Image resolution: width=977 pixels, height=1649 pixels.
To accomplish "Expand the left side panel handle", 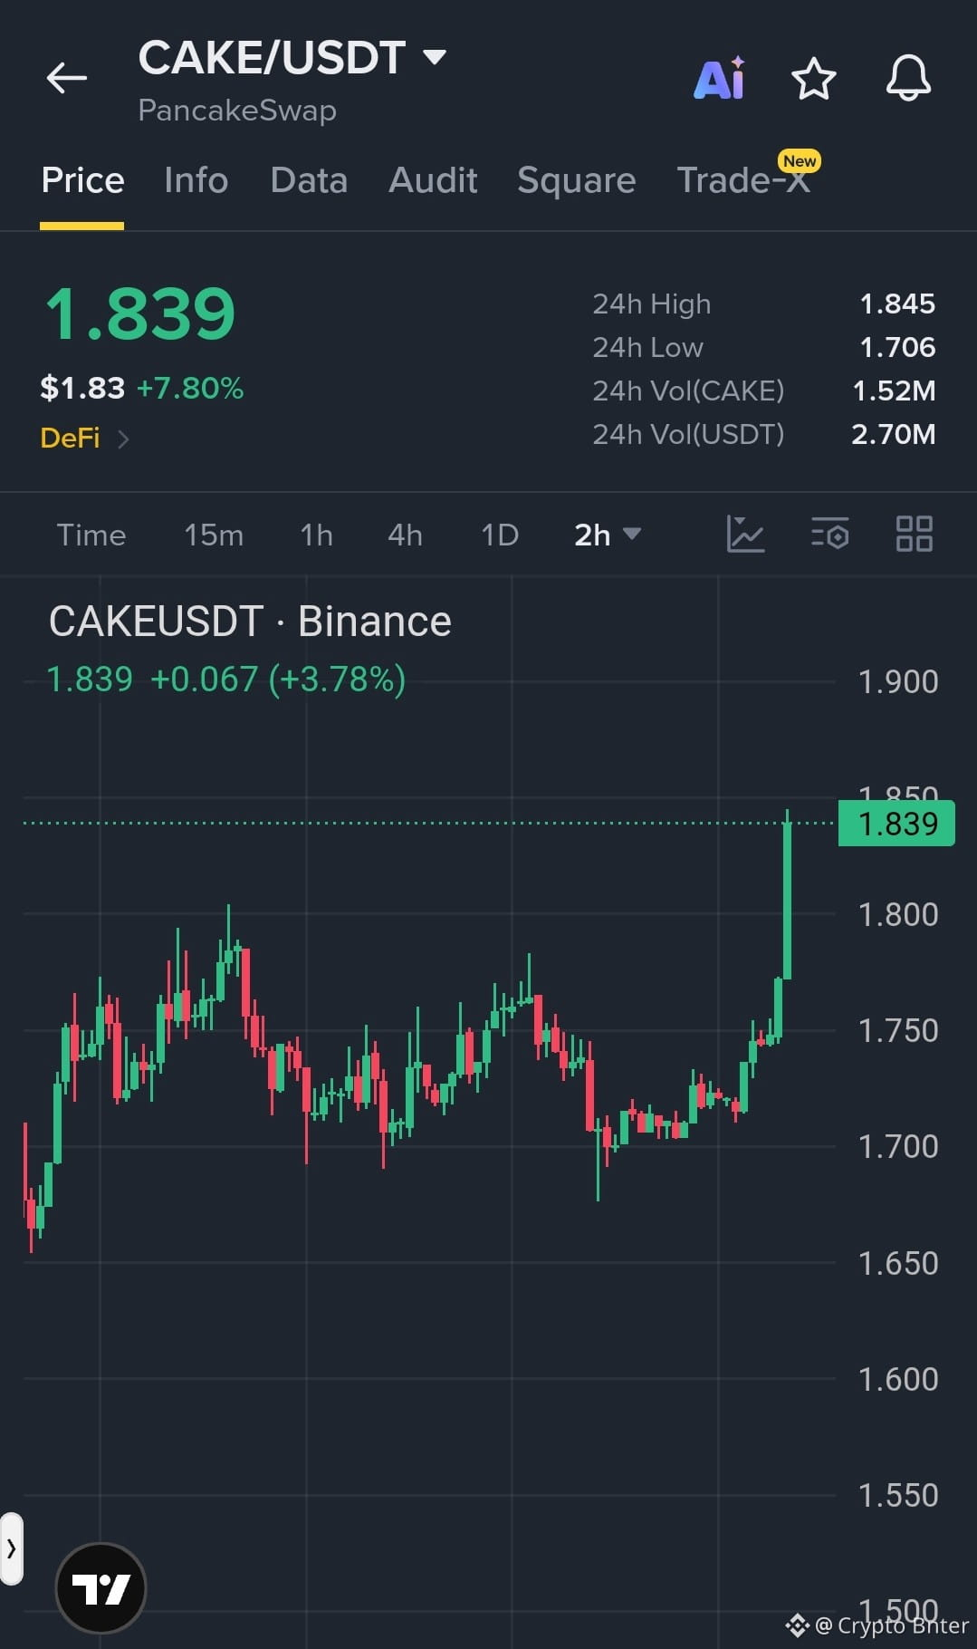I will 11,1548.
